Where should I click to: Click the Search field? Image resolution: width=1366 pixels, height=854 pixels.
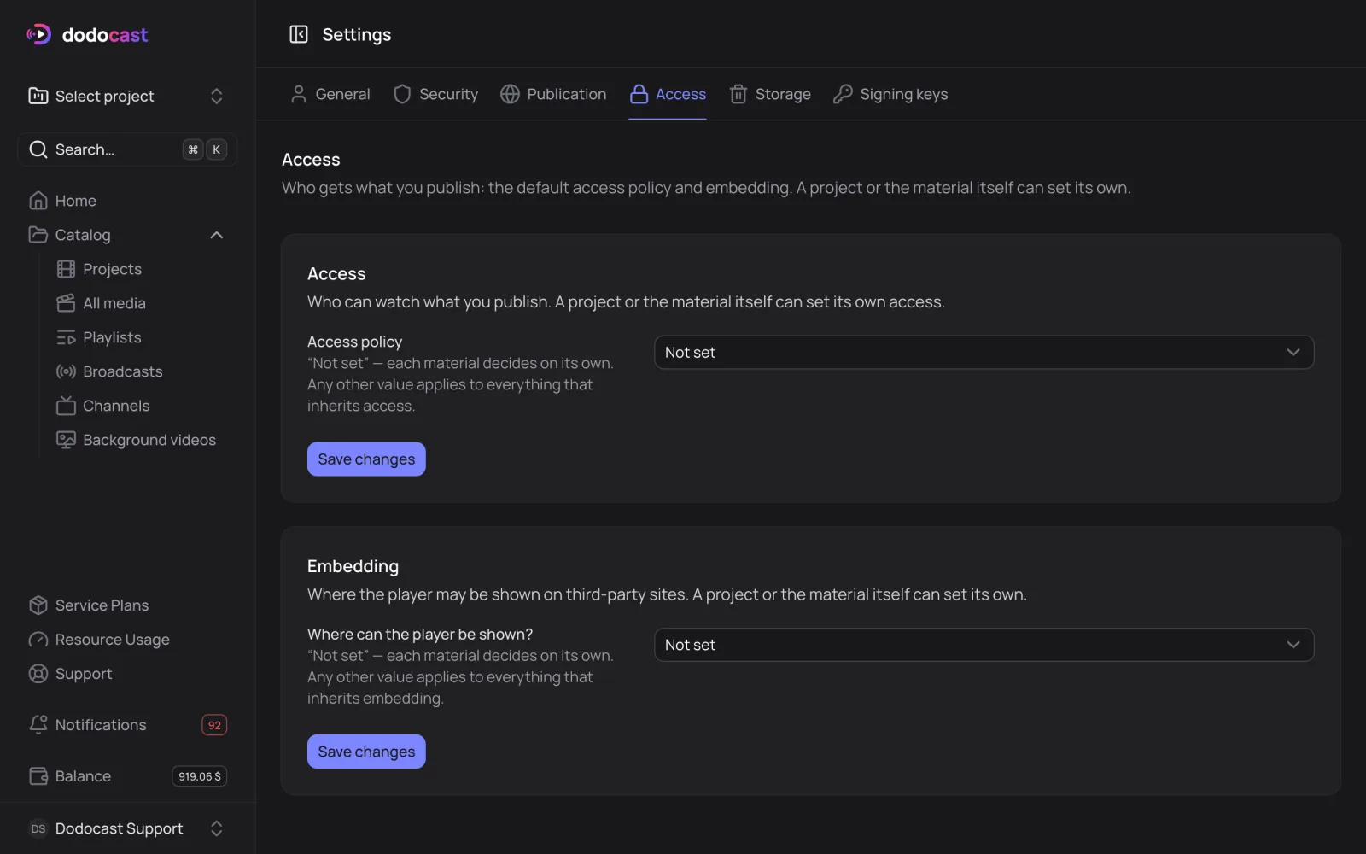click(127, 149)
